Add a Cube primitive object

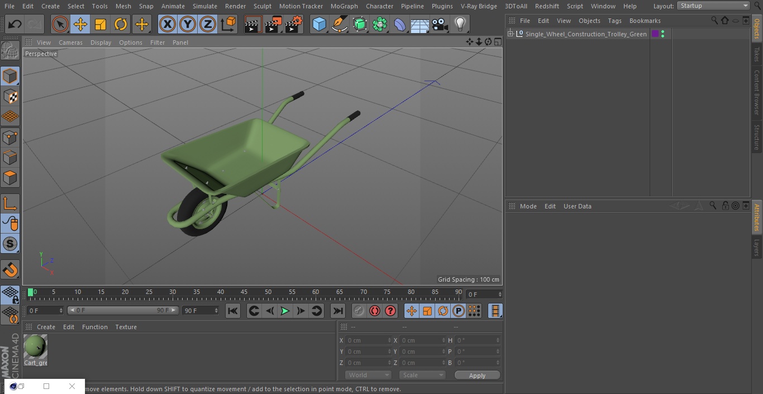[319, 24]
